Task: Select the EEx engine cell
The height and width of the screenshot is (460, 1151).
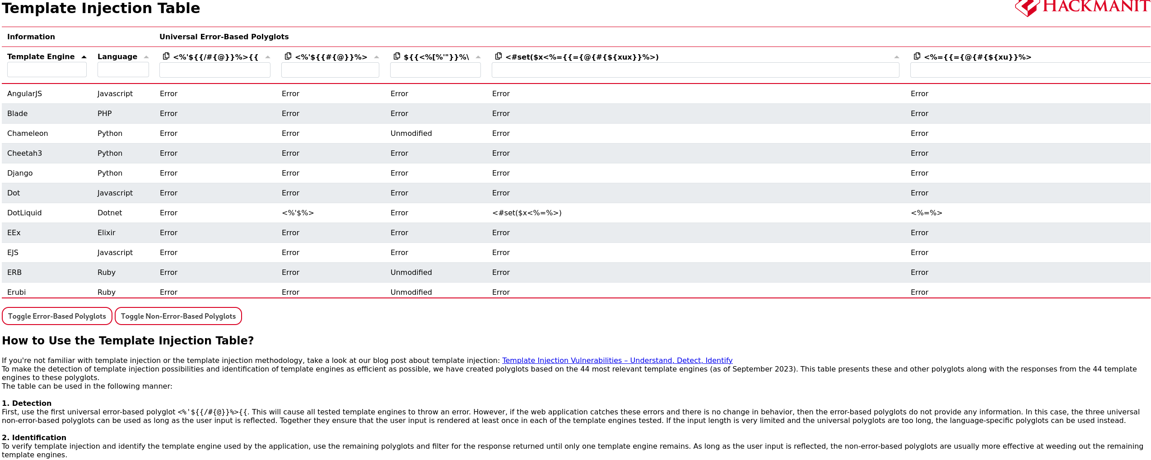Action: click(x=14, y=232)
